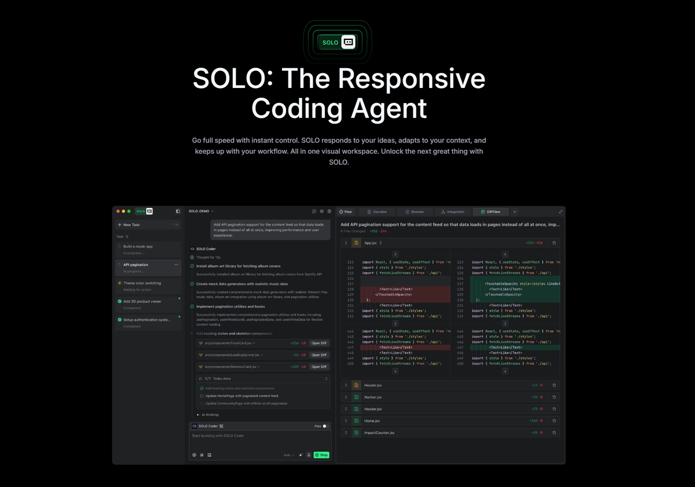The height and width of the screenshot is (487, 695).
Task: Click the sort arrows next to App.jsx filename
Action: (381, 243)
